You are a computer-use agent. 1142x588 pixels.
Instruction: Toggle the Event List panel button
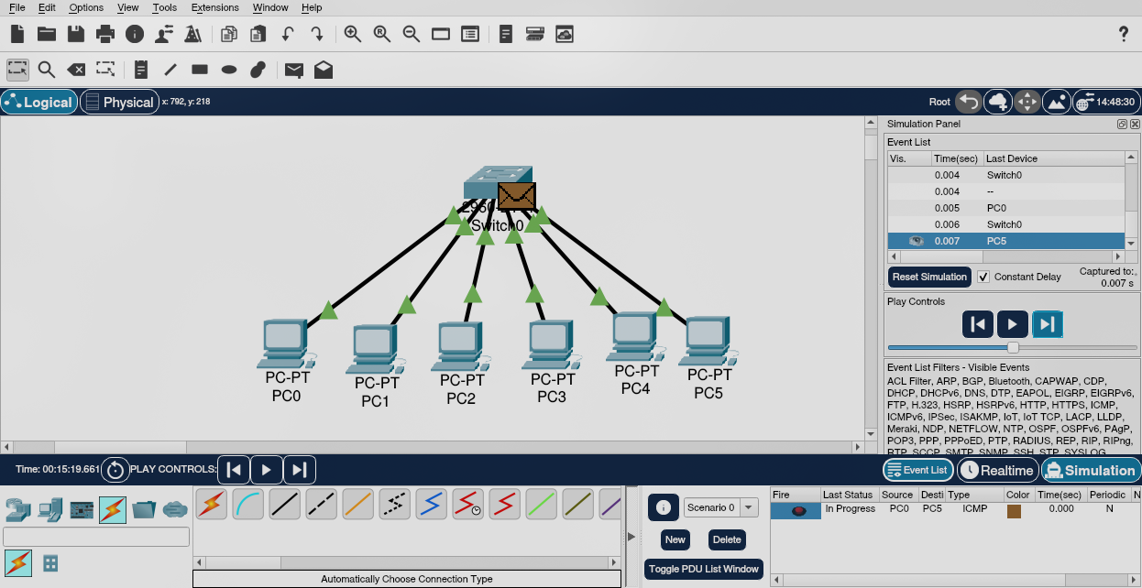(917, 470)
